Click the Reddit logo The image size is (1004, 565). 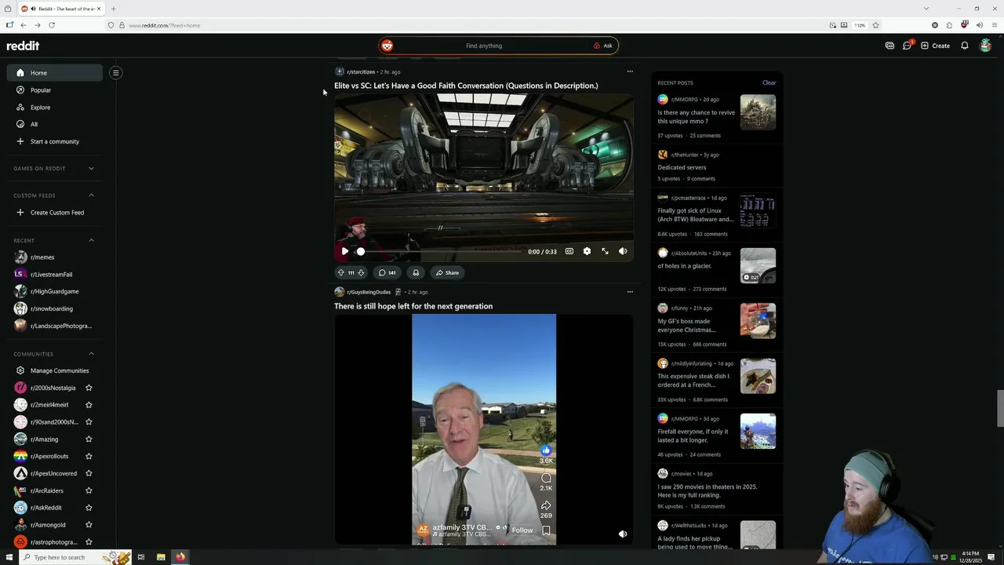pyautogui.click(x=23, y=46)
